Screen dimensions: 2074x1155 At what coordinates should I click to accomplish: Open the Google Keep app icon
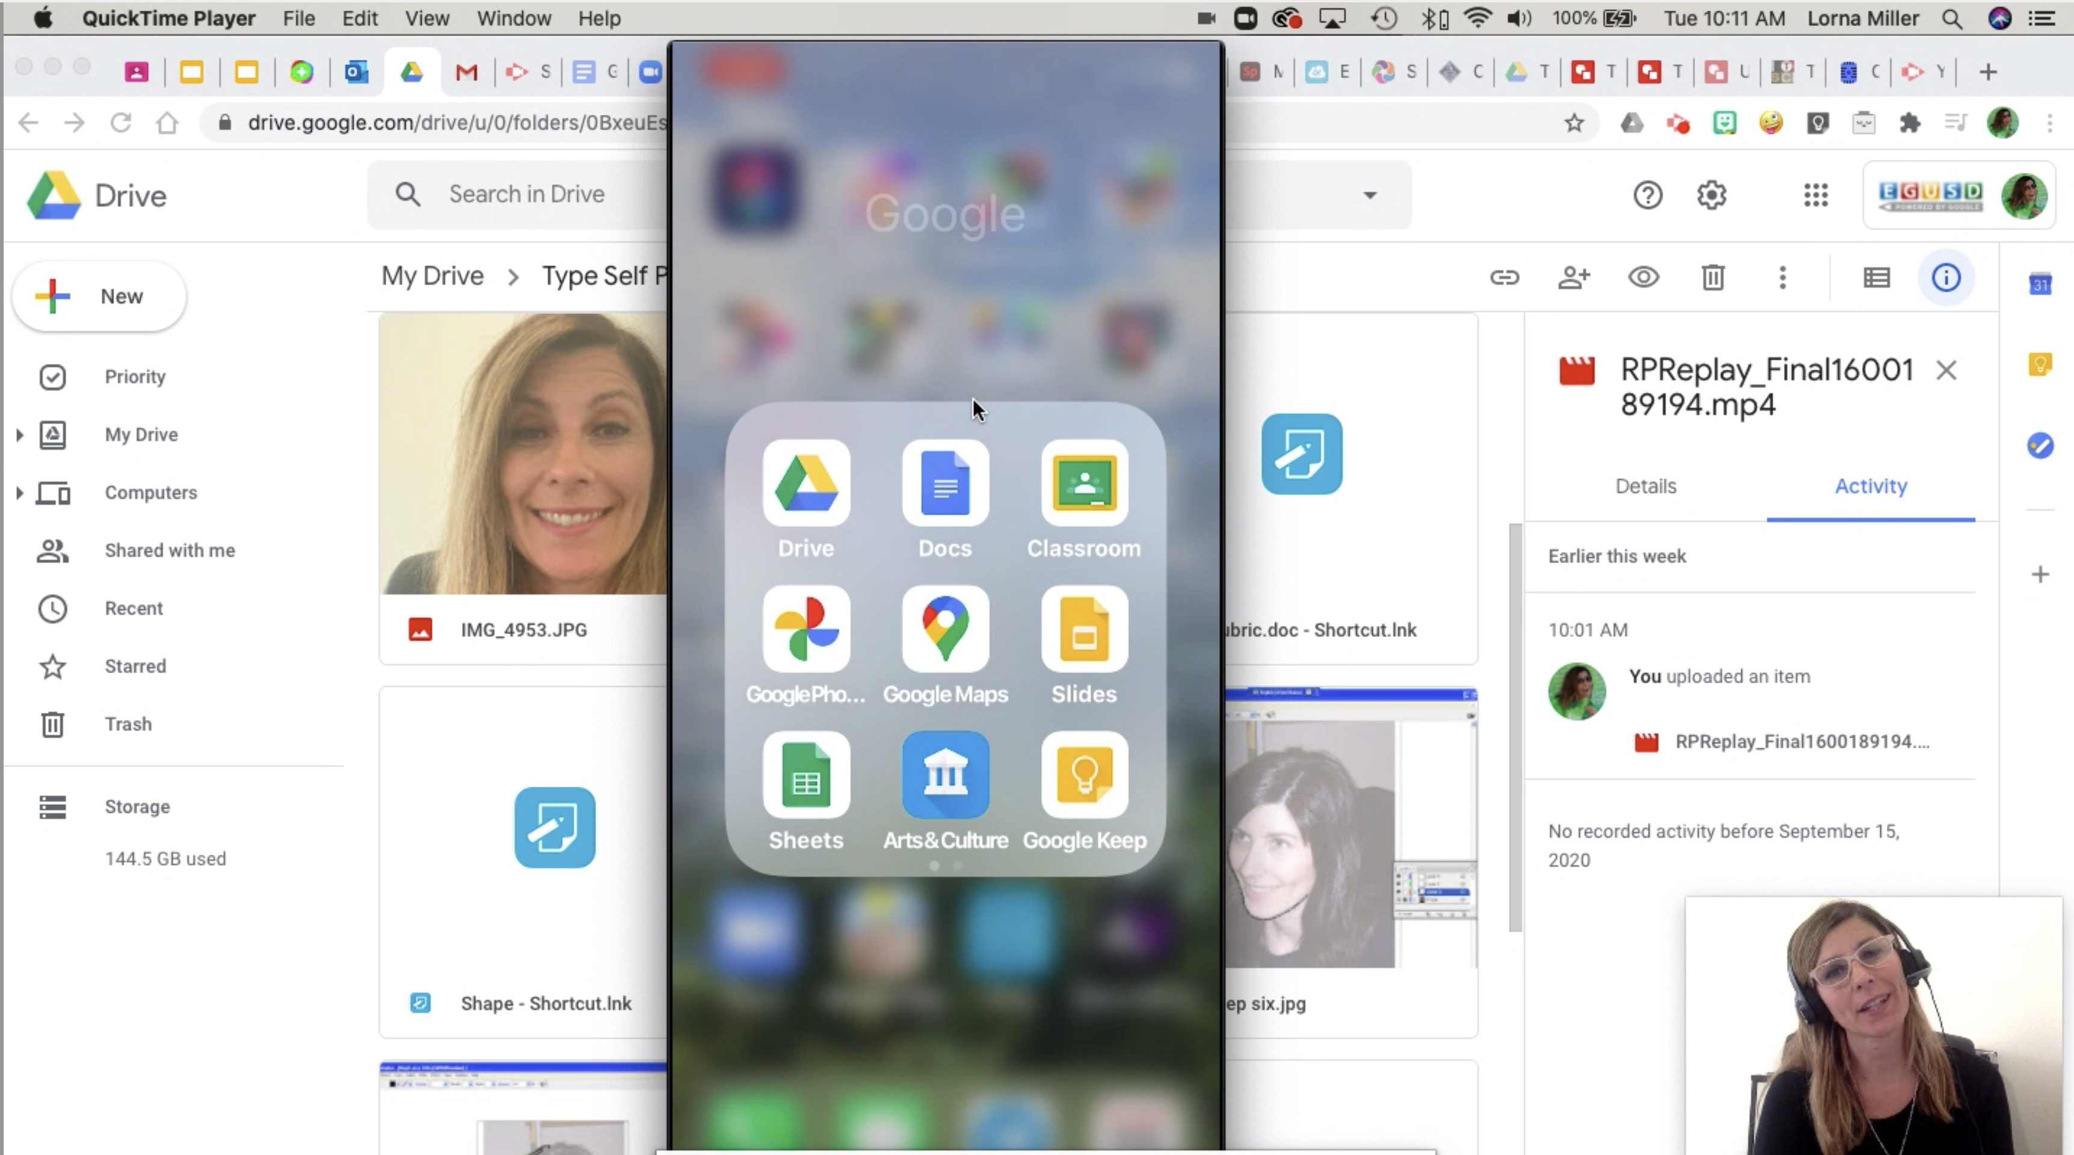(1085, 775)
